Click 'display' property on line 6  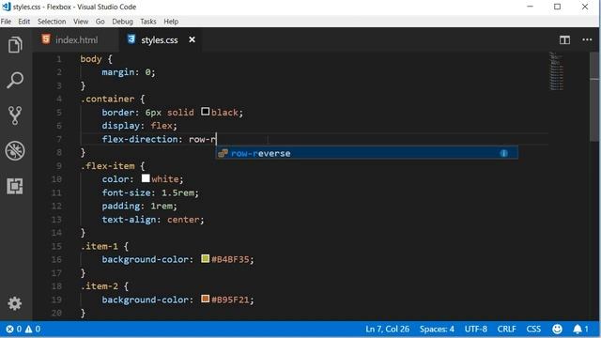click(121, 126)
